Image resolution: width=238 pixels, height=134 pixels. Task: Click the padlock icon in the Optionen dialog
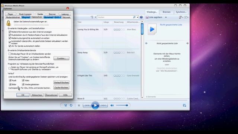[x=9, y=23]
